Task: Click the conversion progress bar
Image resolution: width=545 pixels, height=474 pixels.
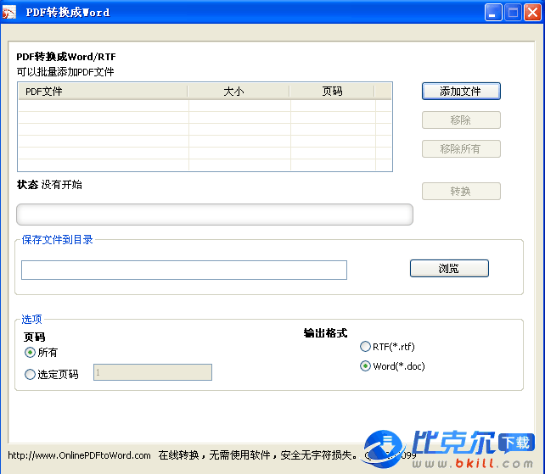Action: click(x=215, y=215)
